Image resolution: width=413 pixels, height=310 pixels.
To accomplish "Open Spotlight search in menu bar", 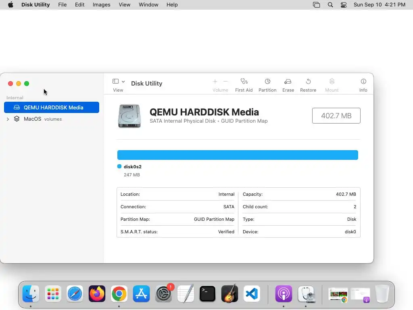I will click(x=330, y=5).
